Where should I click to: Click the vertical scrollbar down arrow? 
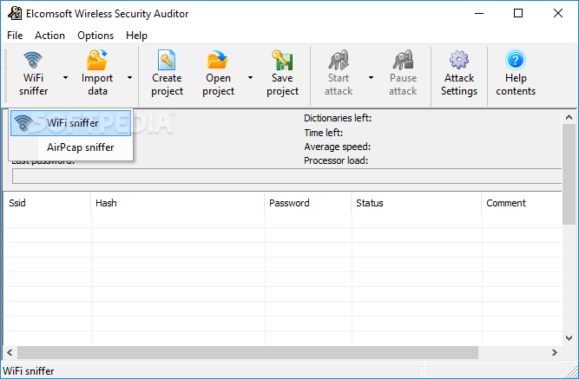[569, 337]
